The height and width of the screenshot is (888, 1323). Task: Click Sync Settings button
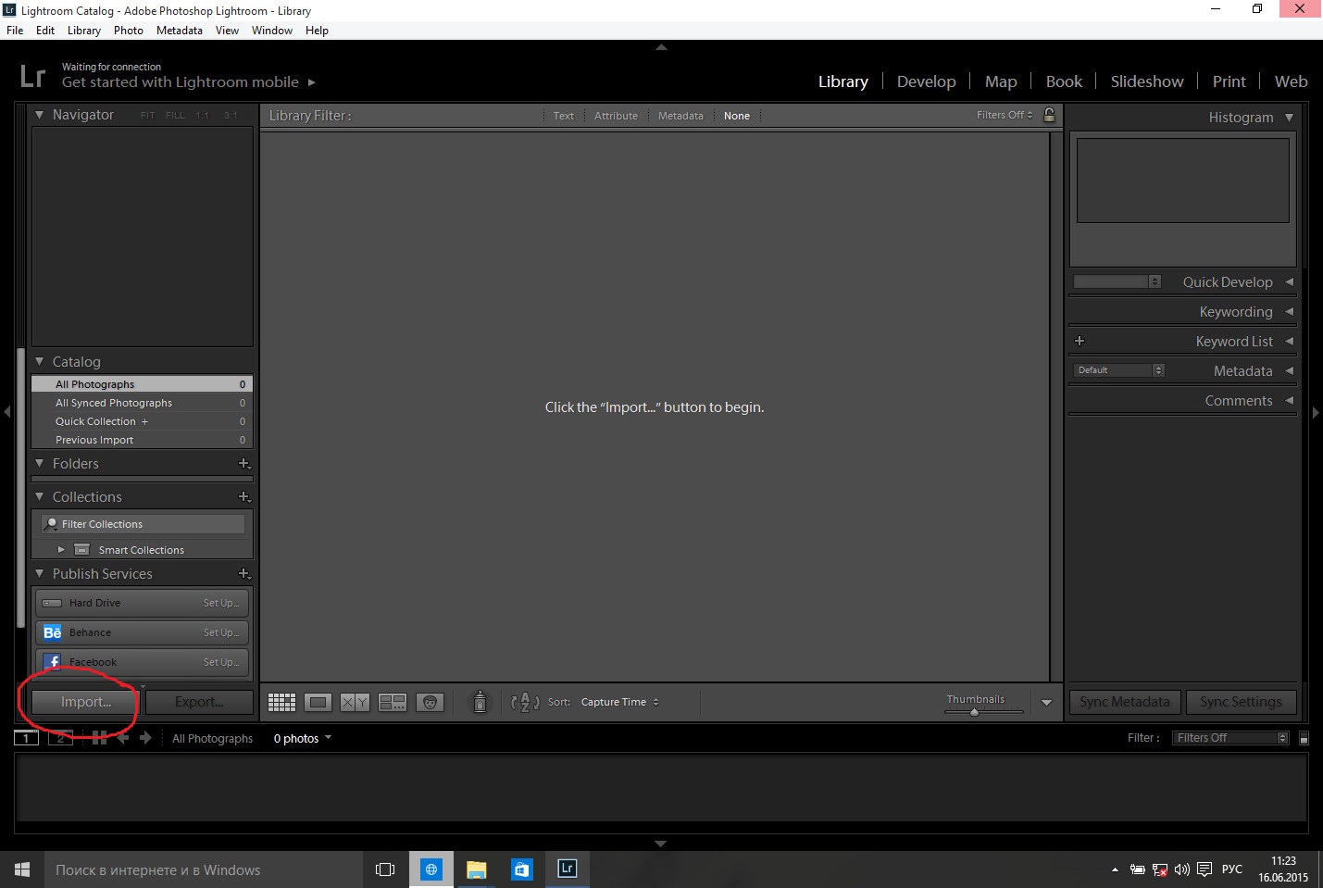coord(1242,702)
